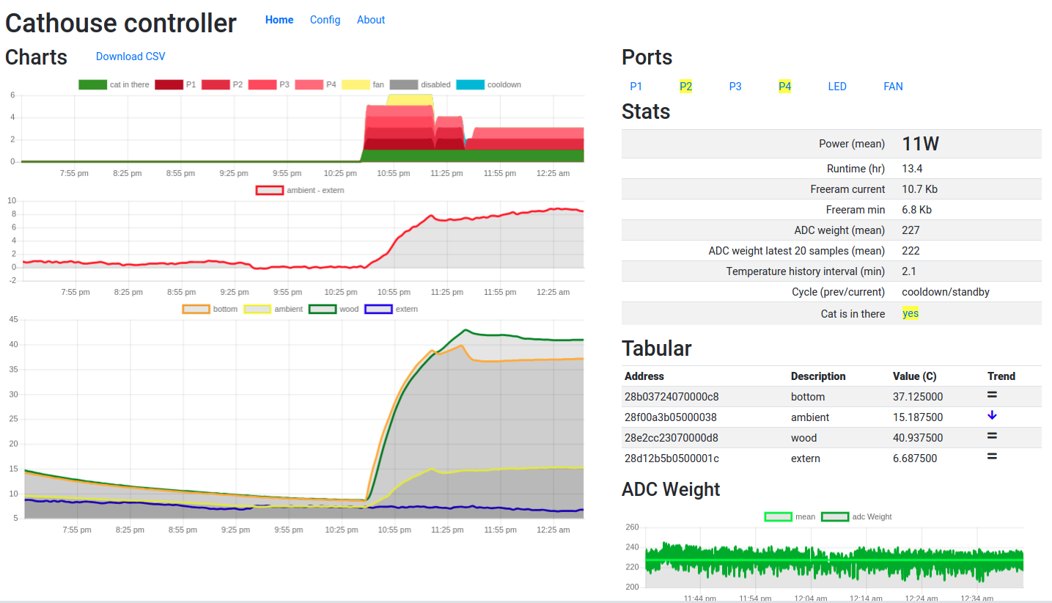Toggle ambient temperature legend entry

(273, 310)
